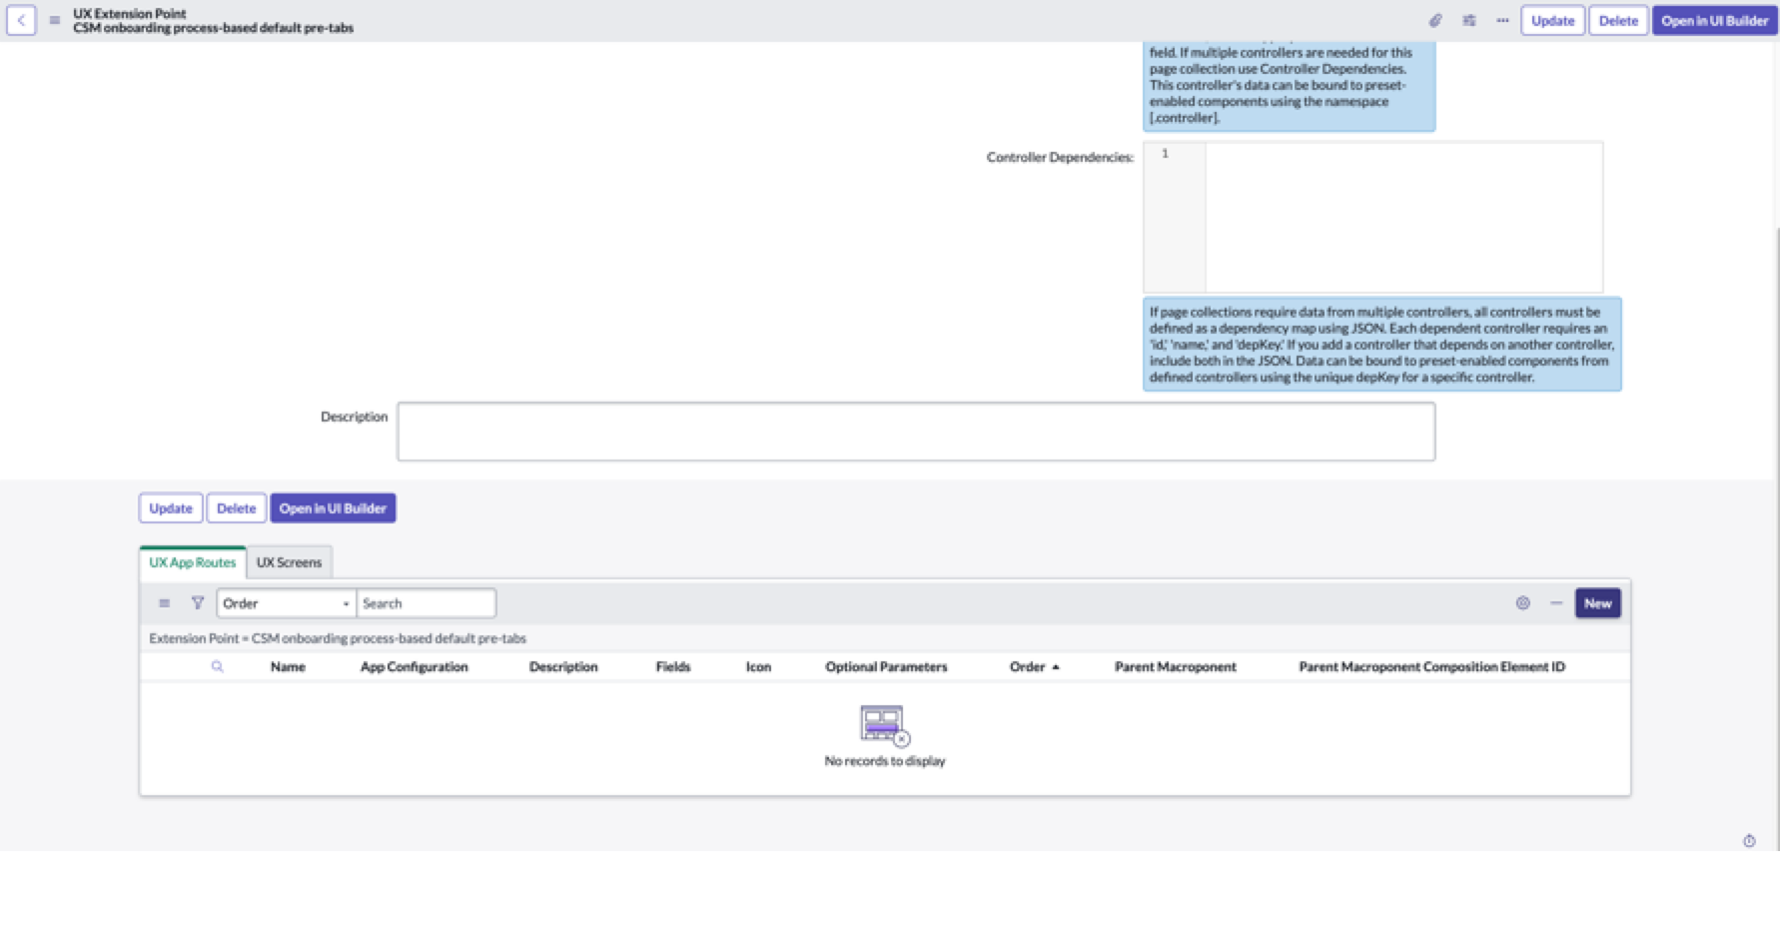Click the response time clock icon
Screen dimensions: 1780x941
pyautogui.click(x=1749, y=841)
